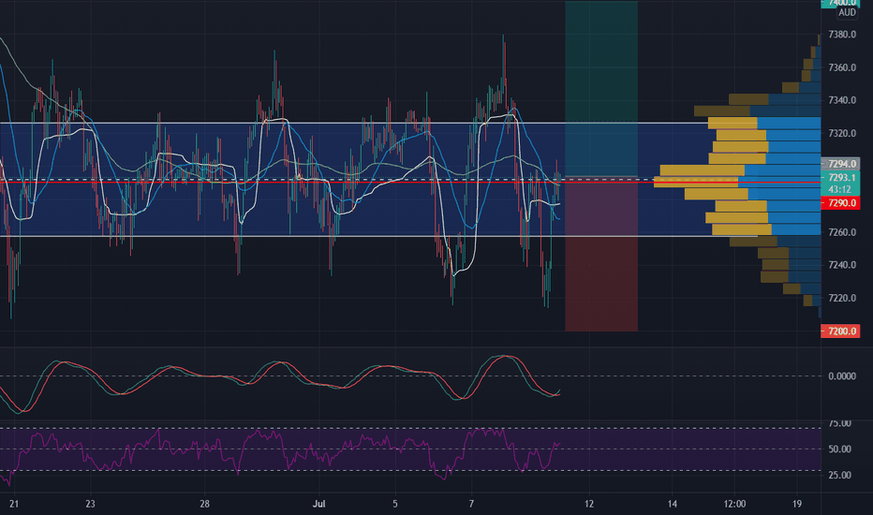Select the red 7200.0 stop price label
The image size is (873, 515).
click(841, 331)
